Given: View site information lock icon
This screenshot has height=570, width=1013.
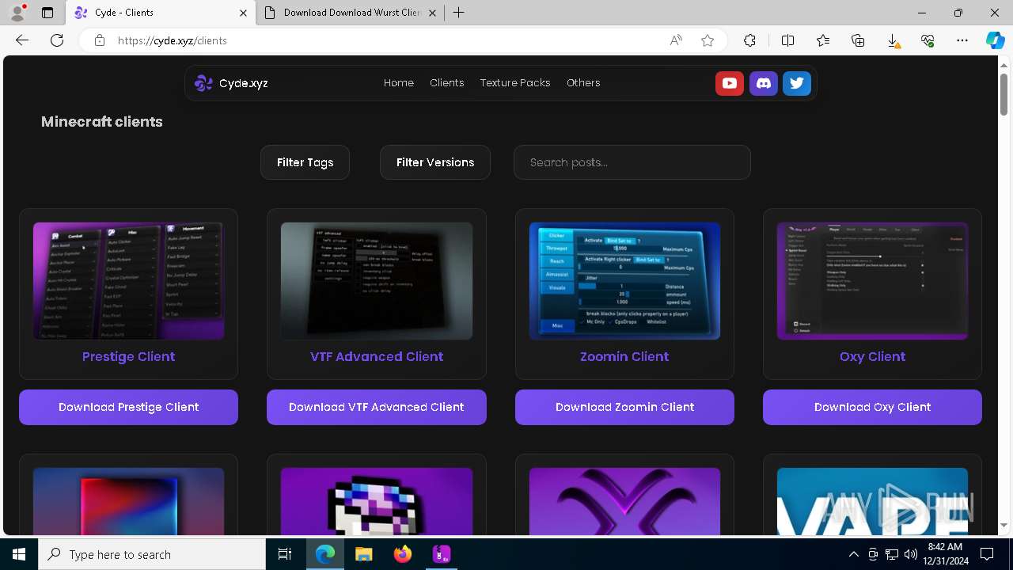Looking at the screenshot, I should pyautogui.click(x=99, y=40).
